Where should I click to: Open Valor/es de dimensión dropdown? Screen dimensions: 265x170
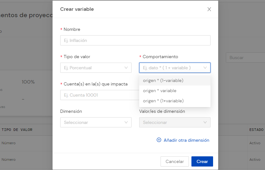point(175,122)
